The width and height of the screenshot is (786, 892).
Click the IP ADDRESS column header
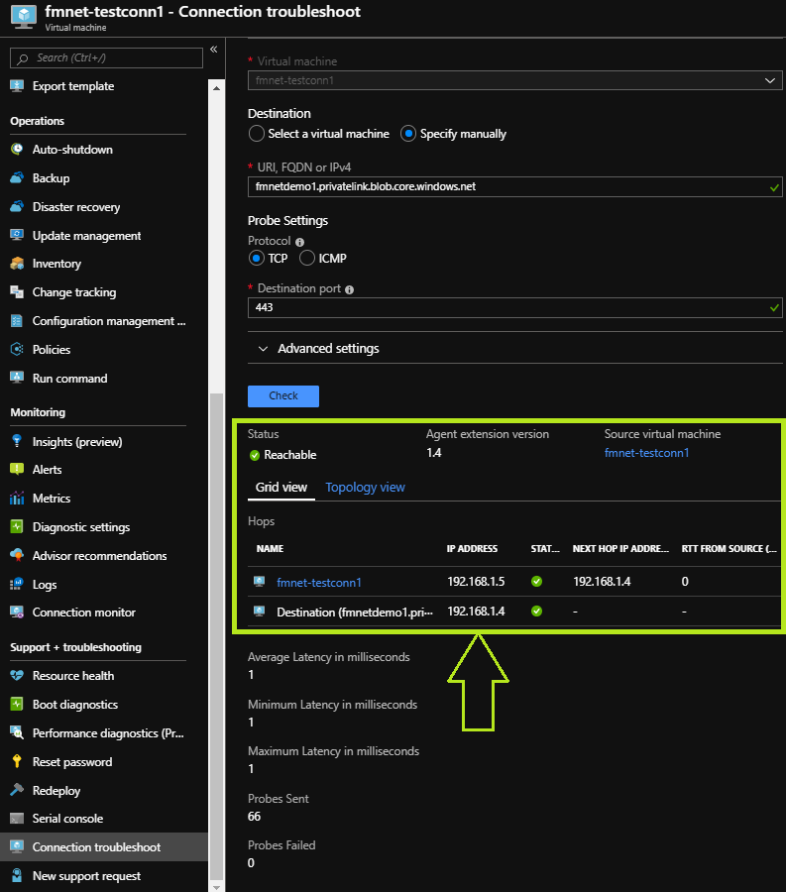(x=472, y=548)
